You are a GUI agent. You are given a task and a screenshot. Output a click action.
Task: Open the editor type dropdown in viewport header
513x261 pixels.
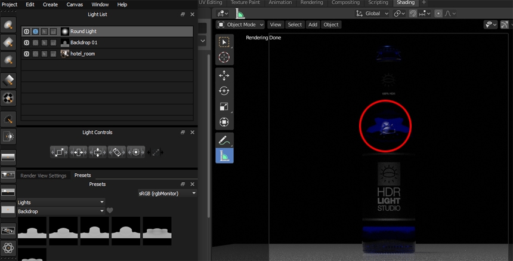[222, 13]
